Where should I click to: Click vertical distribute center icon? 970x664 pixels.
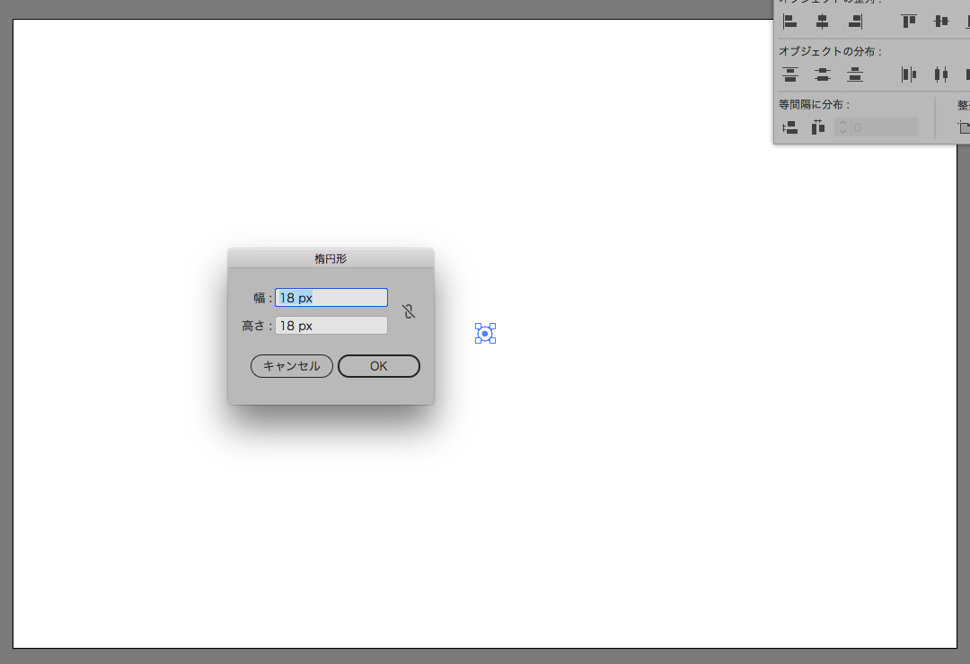[x=822, y=74]
